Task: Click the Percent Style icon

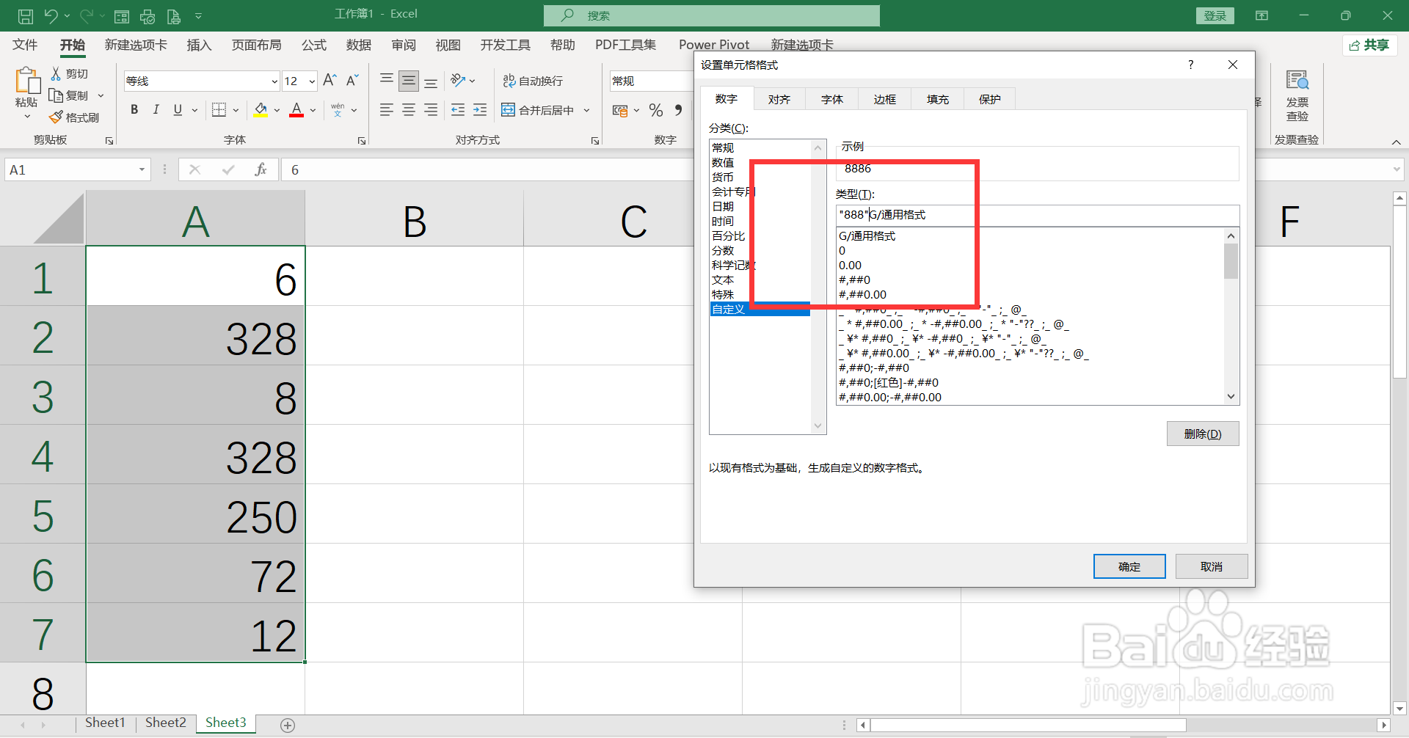Action: 656,110
